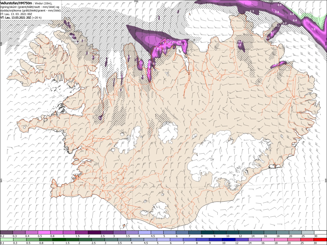Select the crimson 25 swatch in lower legend row
Screen dimensions: 327x245
tap(307, 240)
